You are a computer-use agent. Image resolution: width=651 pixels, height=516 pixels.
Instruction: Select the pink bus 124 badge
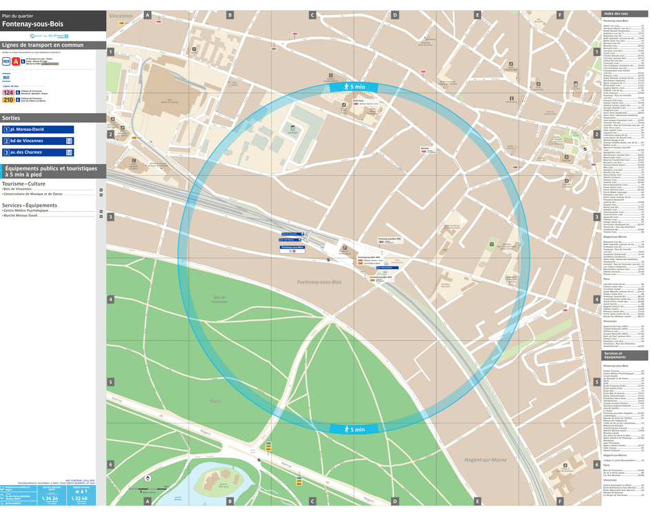click(8, 92)
